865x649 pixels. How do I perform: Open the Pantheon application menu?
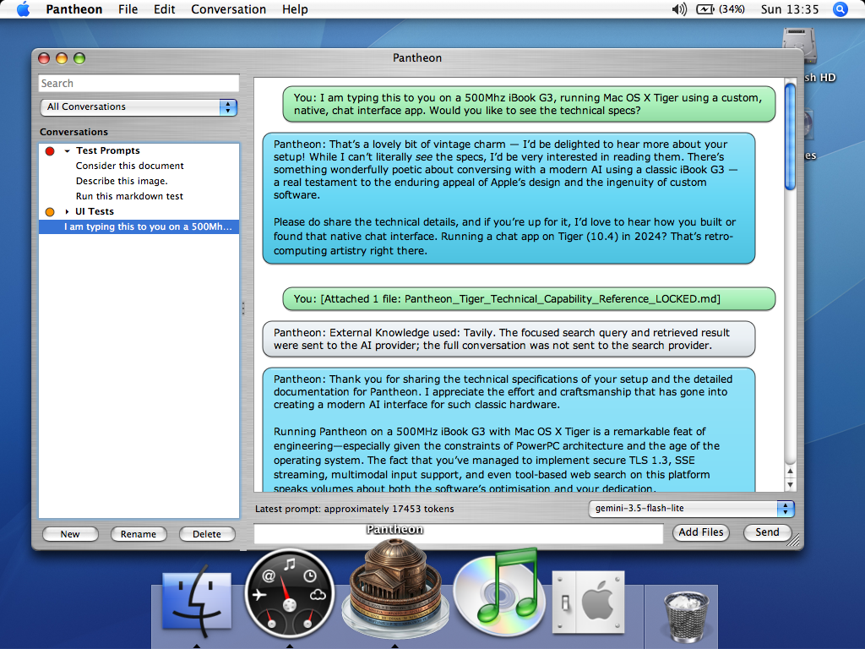[x=74, y=9]
